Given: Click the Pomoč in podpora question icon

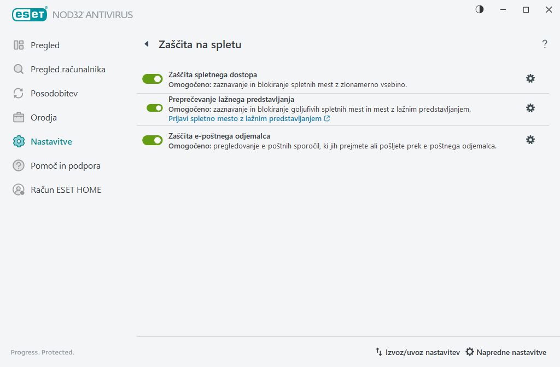Looking at the screenshot, I should tap(19, 165).
